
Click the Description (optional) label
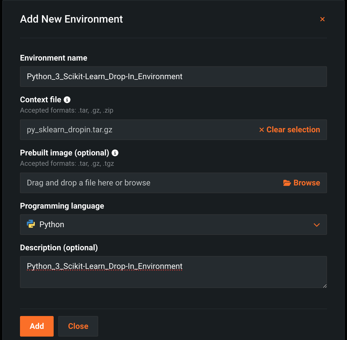pos(59,248)
